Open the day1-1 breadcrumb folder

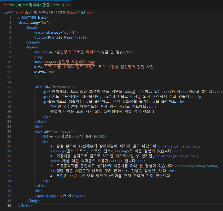(9, 12)
